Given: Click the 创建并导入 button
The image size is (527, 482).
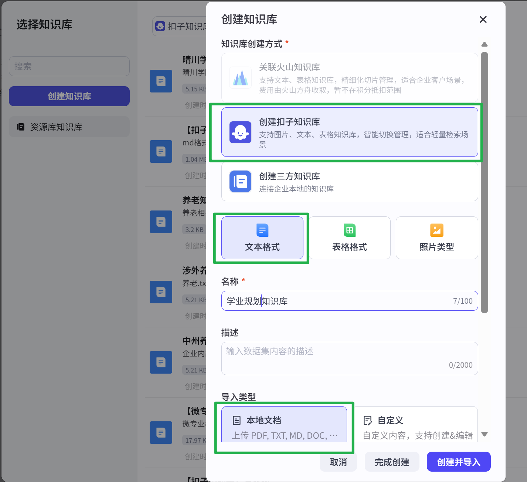Looking at the screenshot, I should click(458, 462).
